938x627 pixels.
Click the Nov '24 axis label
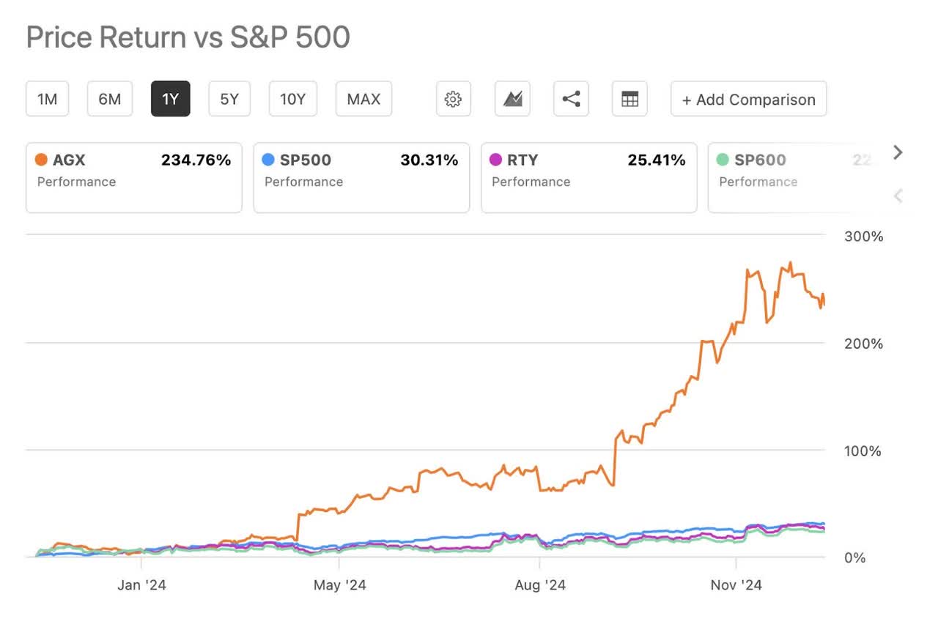pos(735,585)
